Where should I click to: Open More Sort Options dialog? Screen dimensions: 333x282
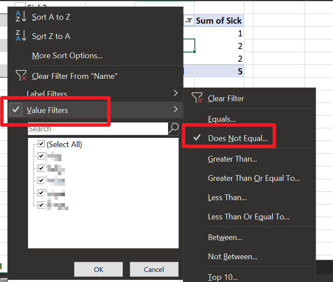click(67, 56)
